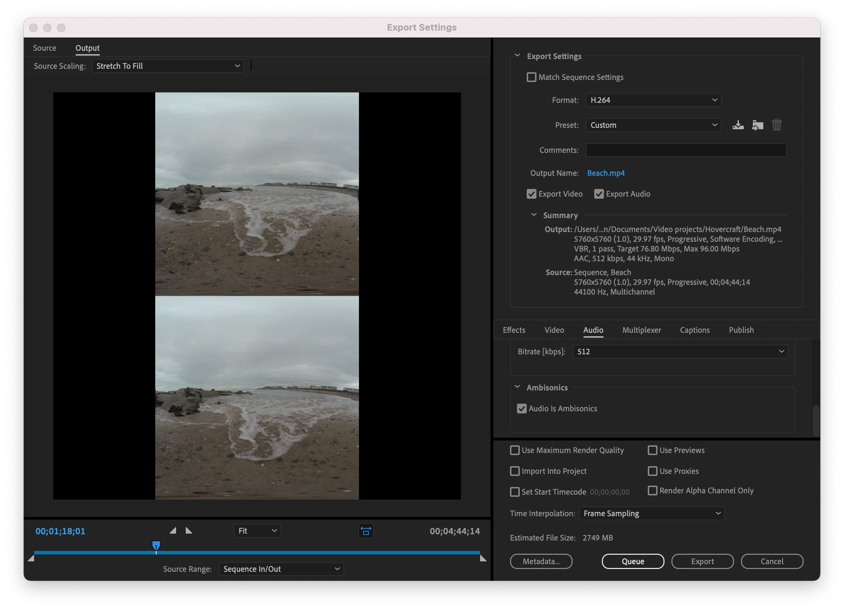Click the Queue button

click(x=632, y=561)
